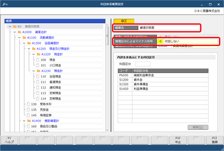Click the 帳票名 input field
Screen dimensions: 224x151
(x=169, y=28)
